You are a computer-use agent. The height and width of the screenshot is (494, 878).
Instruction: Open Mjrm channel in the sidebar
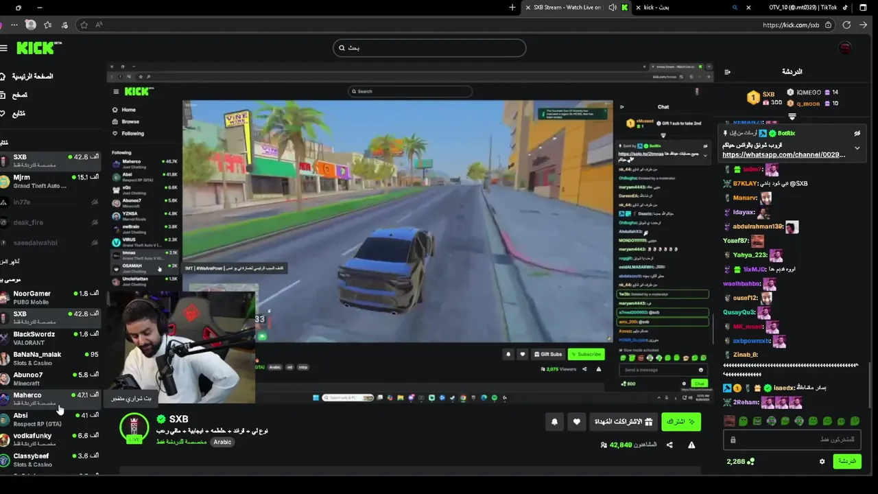(x=51, y=181)
